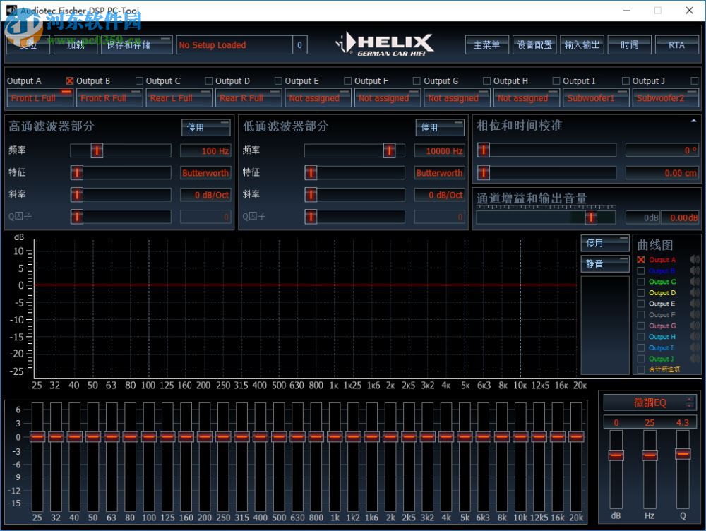Click the No Setup Loaded field
The image size is (706, 531).
(233, 44)
